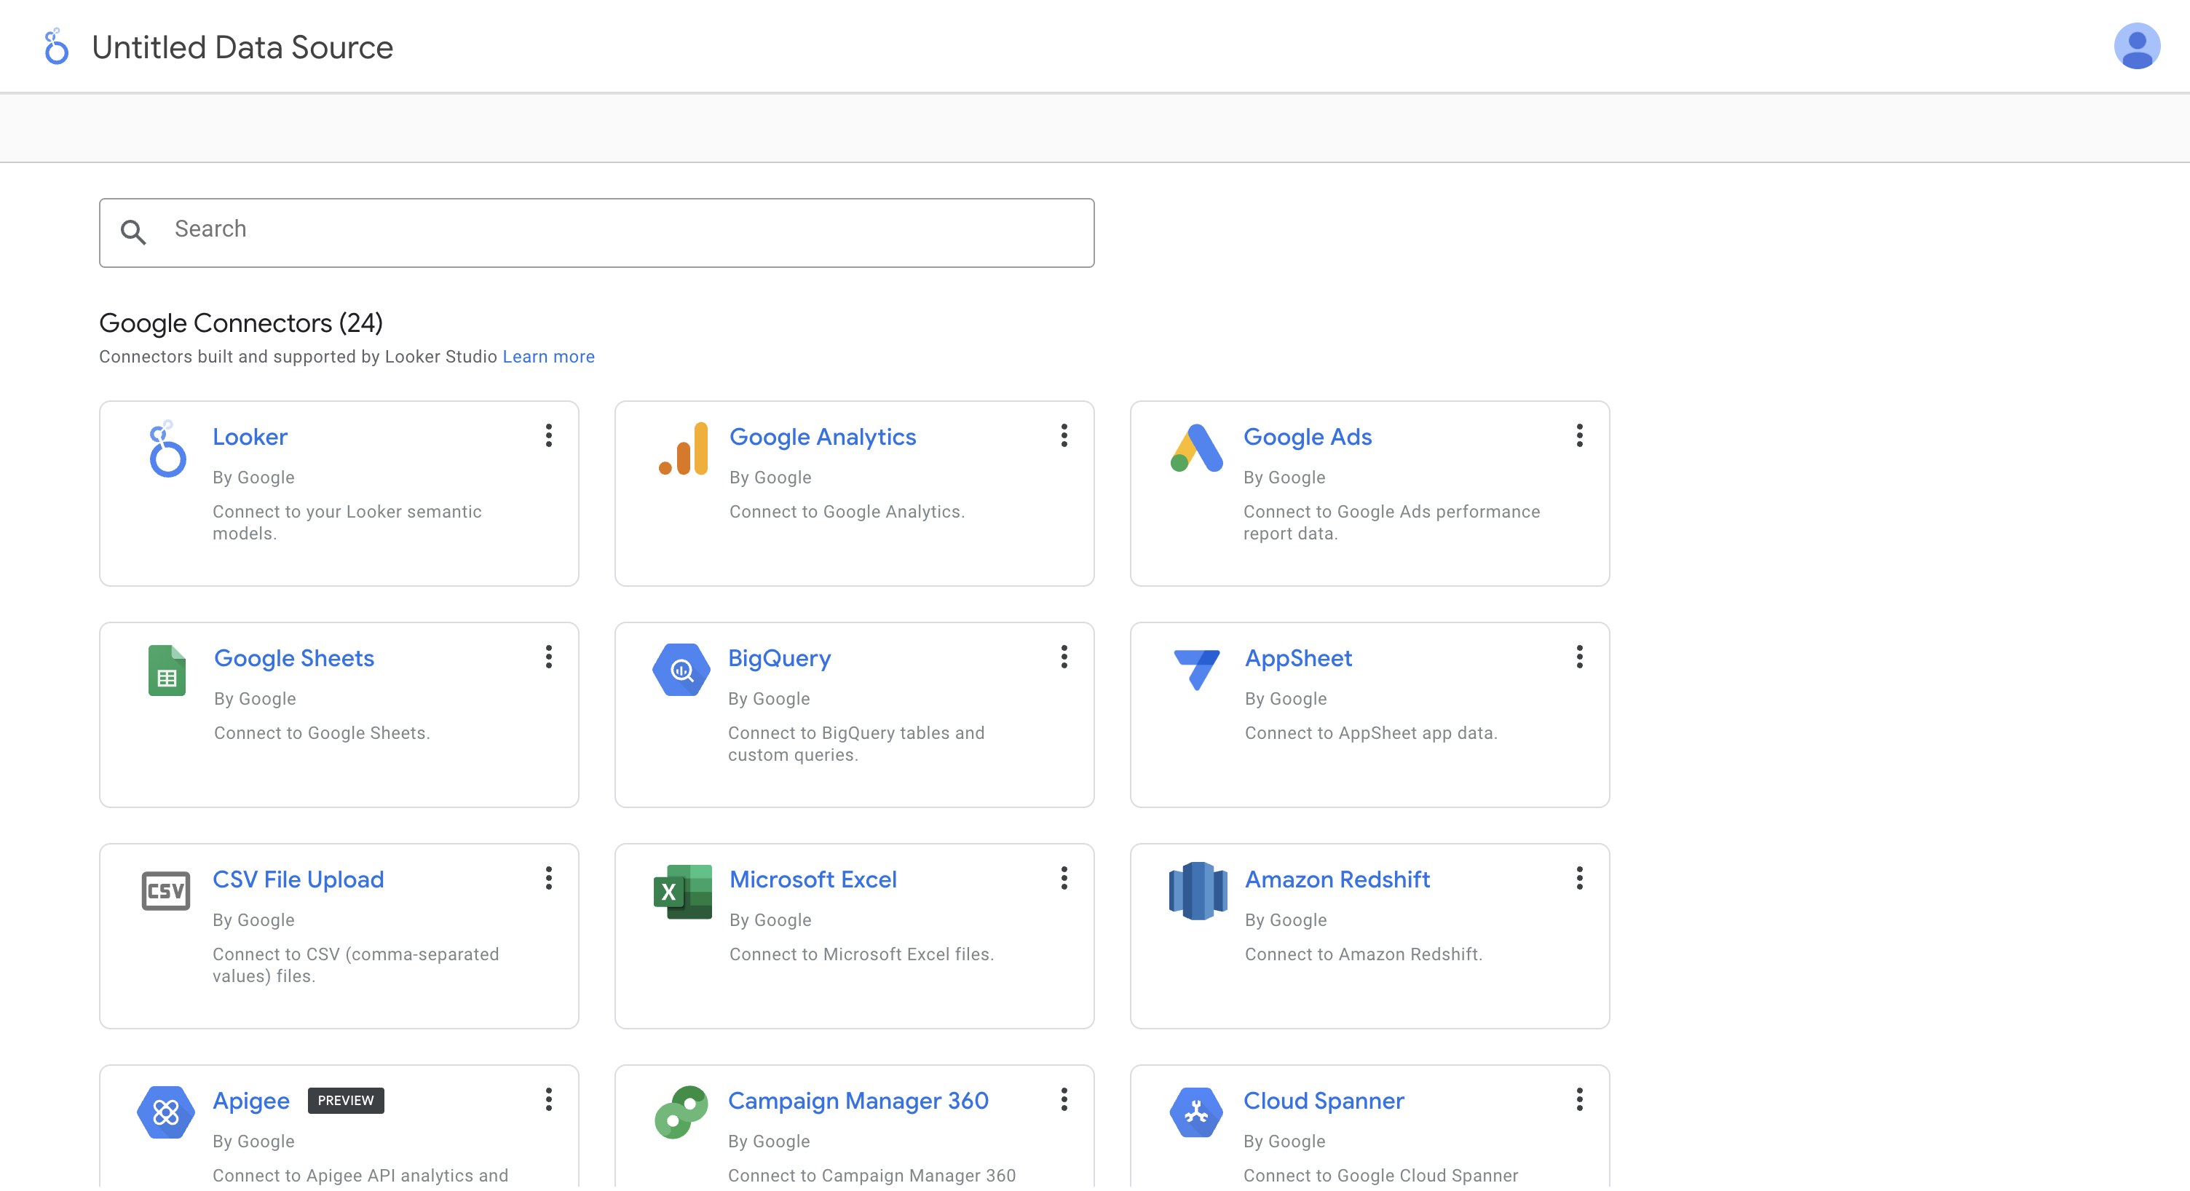Click the Amazon Redshift icon

click(1197, 890)
